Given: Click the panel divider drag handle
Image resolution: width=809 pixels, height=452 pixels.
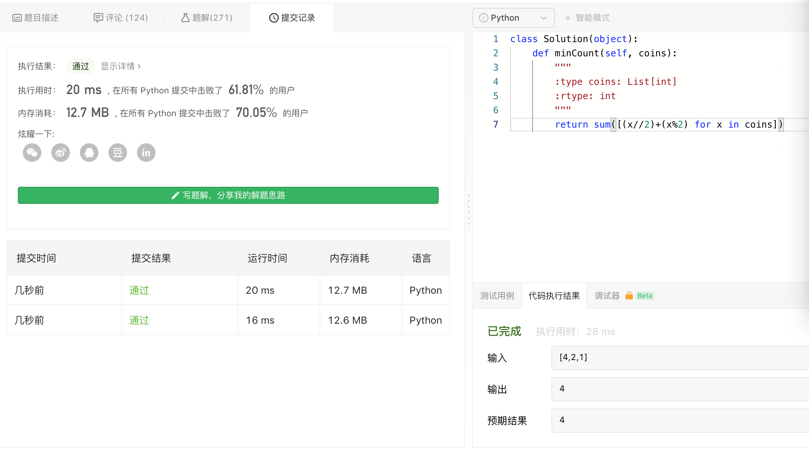Looking at the screenshot, I should pos(468,210).
